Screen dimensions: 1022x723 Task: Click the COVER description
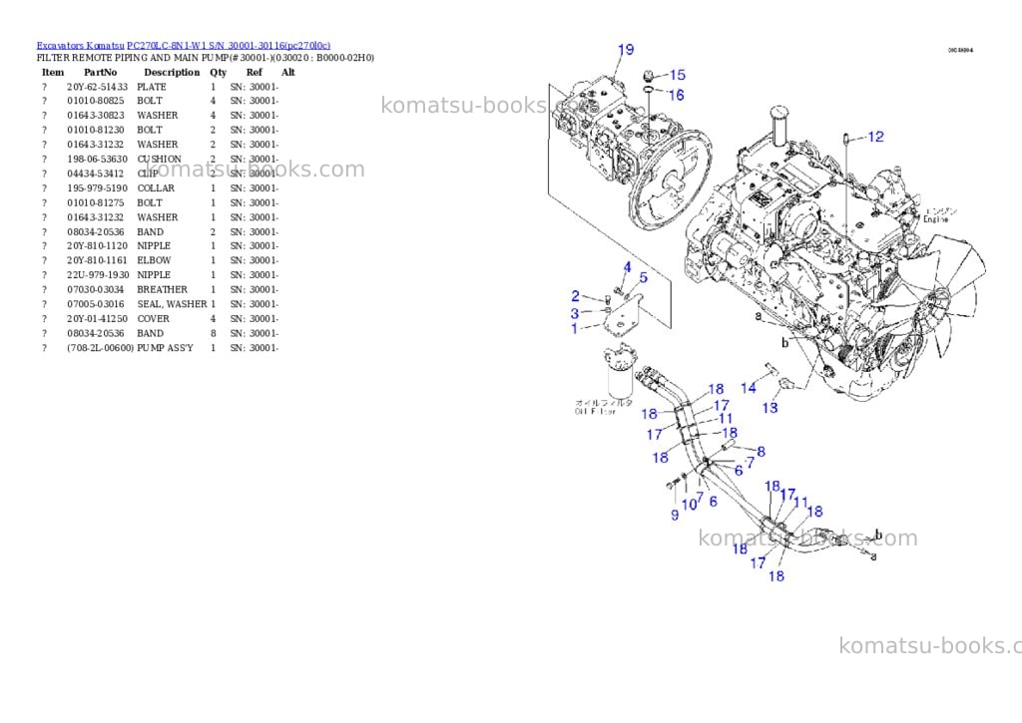[x=153, y=318]
